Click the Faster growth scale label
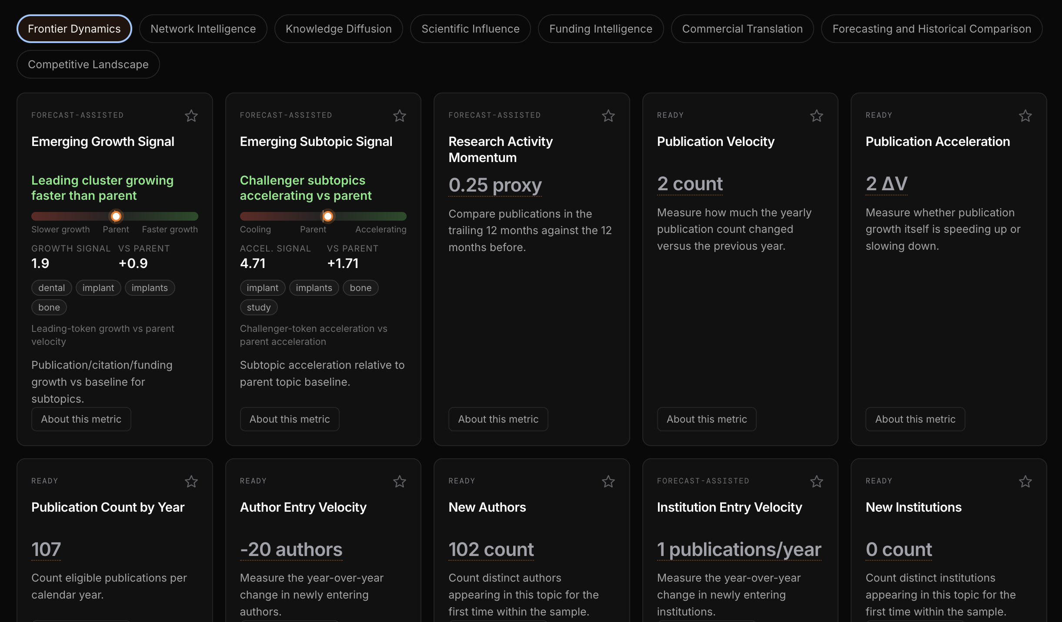Image resolution: width=1062 pixels, height=622 pixels. click(x=170, y=229)
